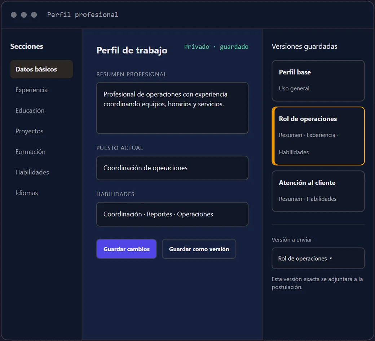Image resolution: width=375 pixels, height=341 pixels.
Task: Select the Atención al cliente version card
Action: (318, 191)
